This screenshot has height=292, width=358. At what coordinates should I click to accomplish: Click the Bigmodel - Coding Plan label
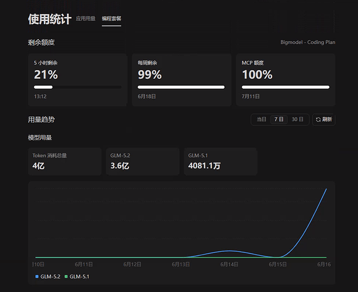point(308,42)
